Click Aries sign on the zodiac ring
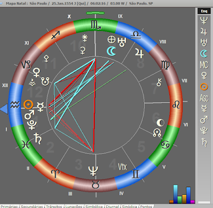Screen dimensions: 213x208 55,174
